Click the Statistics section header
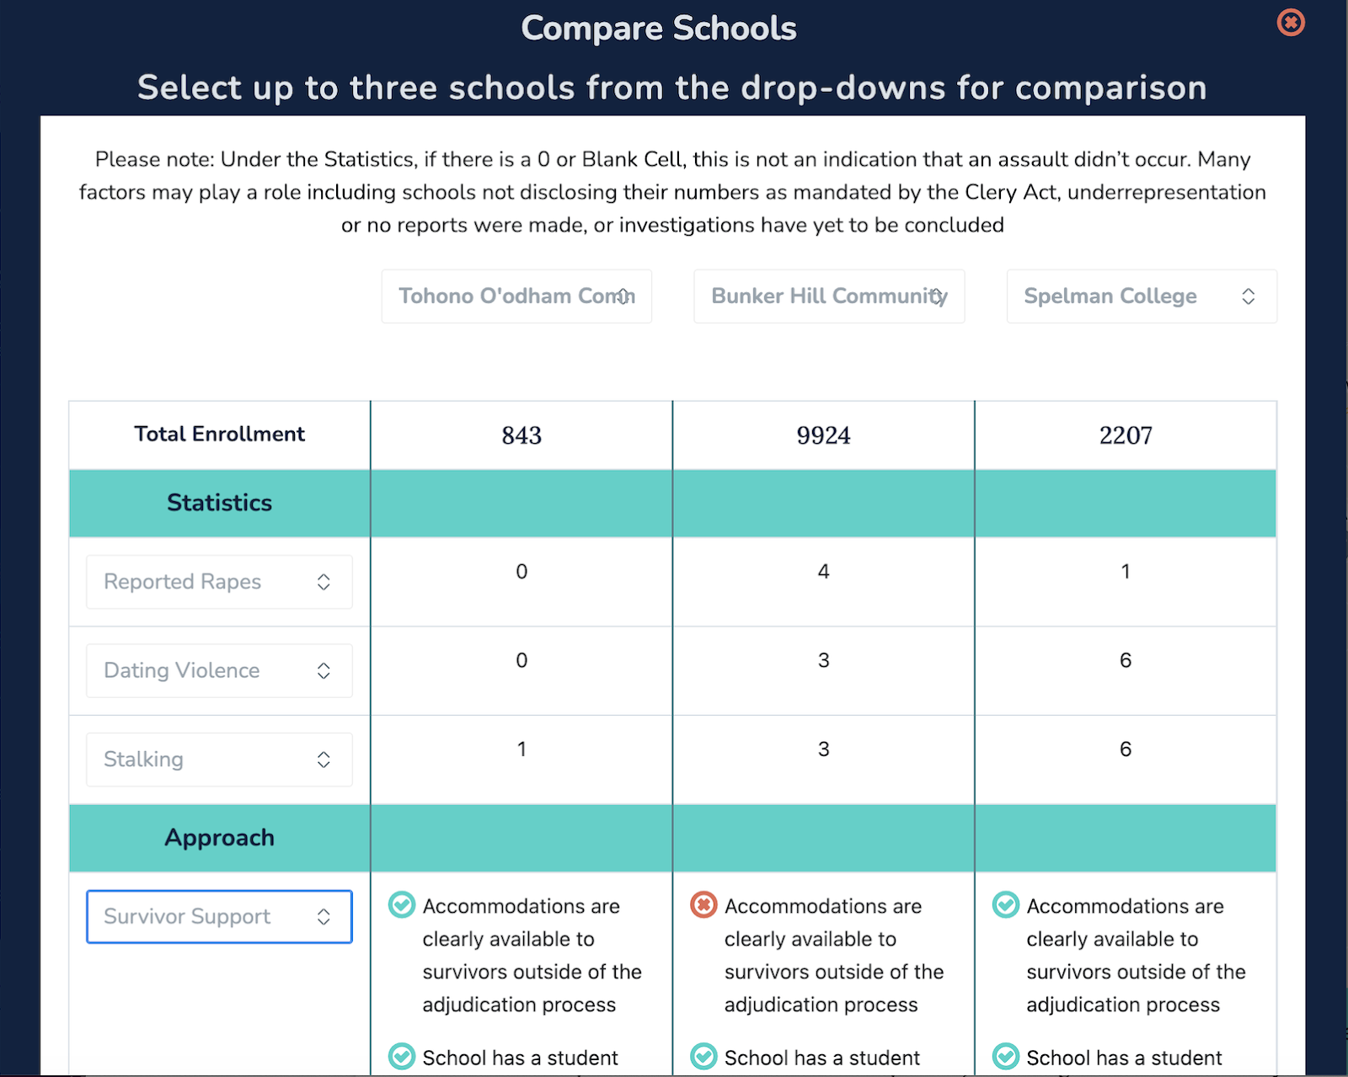Viewport: 1348px width, 1077px height. coord(219,503)
